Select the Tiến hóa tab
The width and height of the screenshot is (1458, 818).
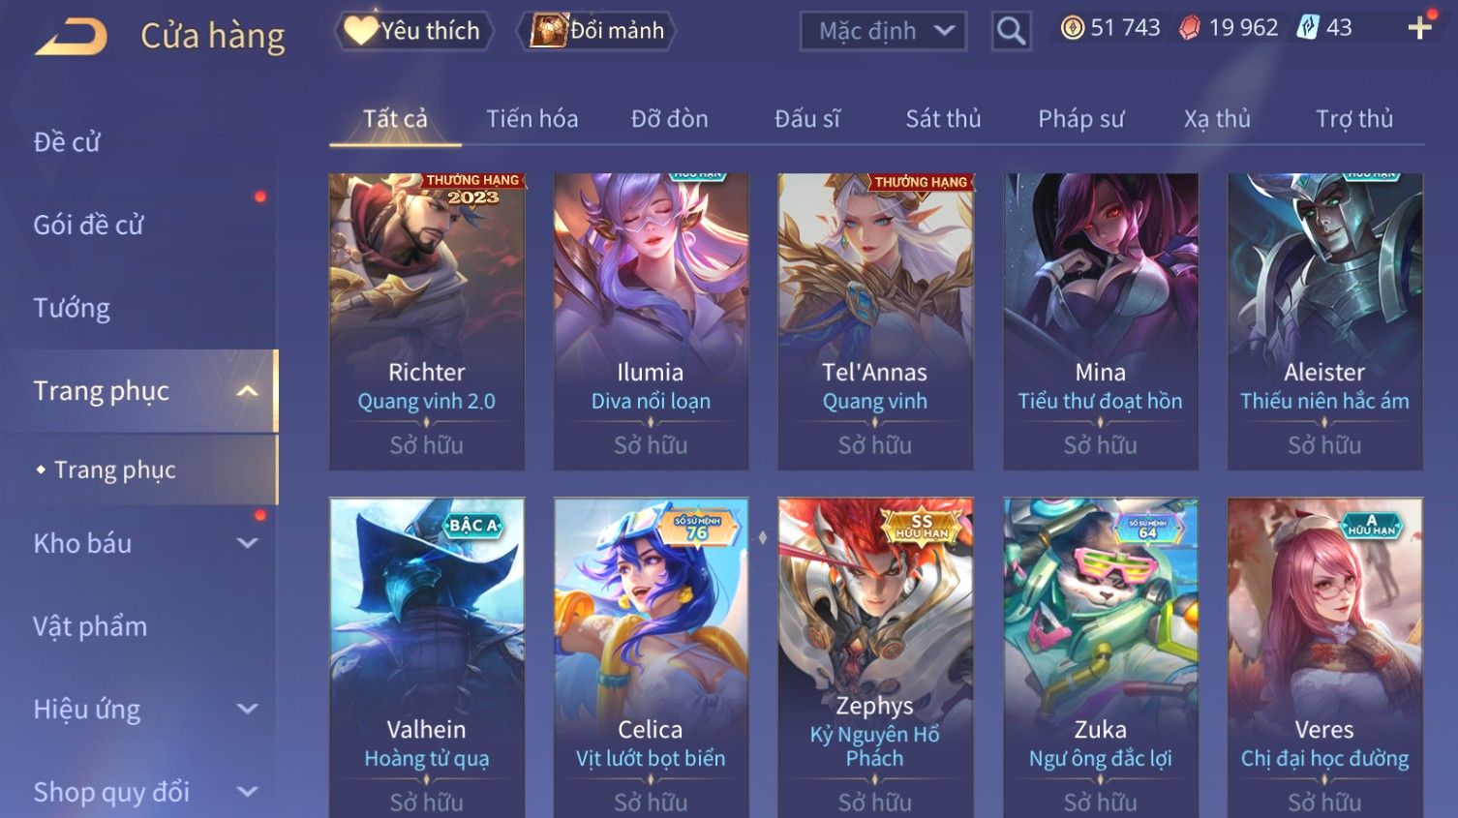click(532, 119)
